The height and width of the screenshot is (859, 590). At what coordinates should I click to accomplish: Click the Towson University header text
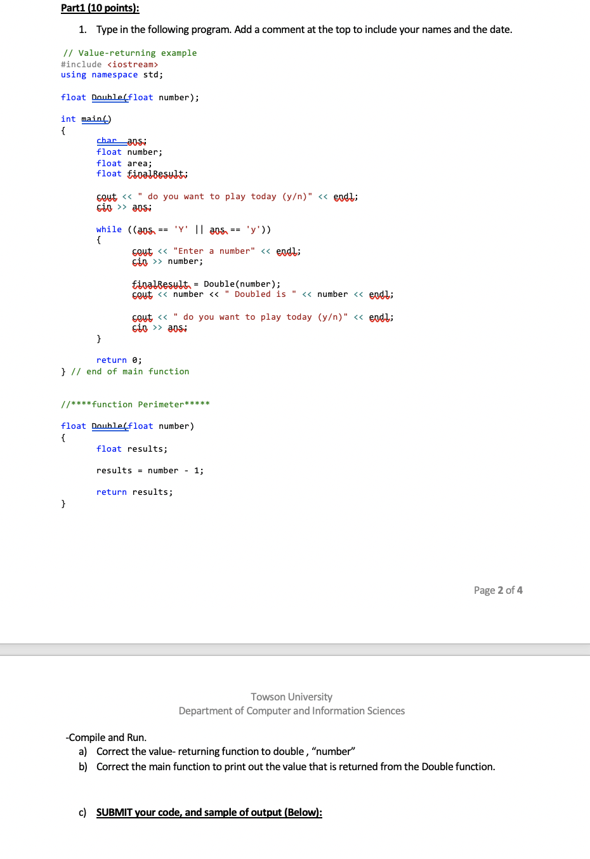(291, 697)
